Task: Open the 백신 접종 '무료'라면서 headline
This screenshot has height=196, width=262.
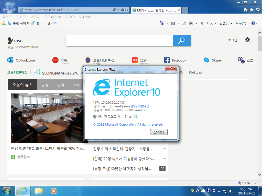Action: point(48,149)
